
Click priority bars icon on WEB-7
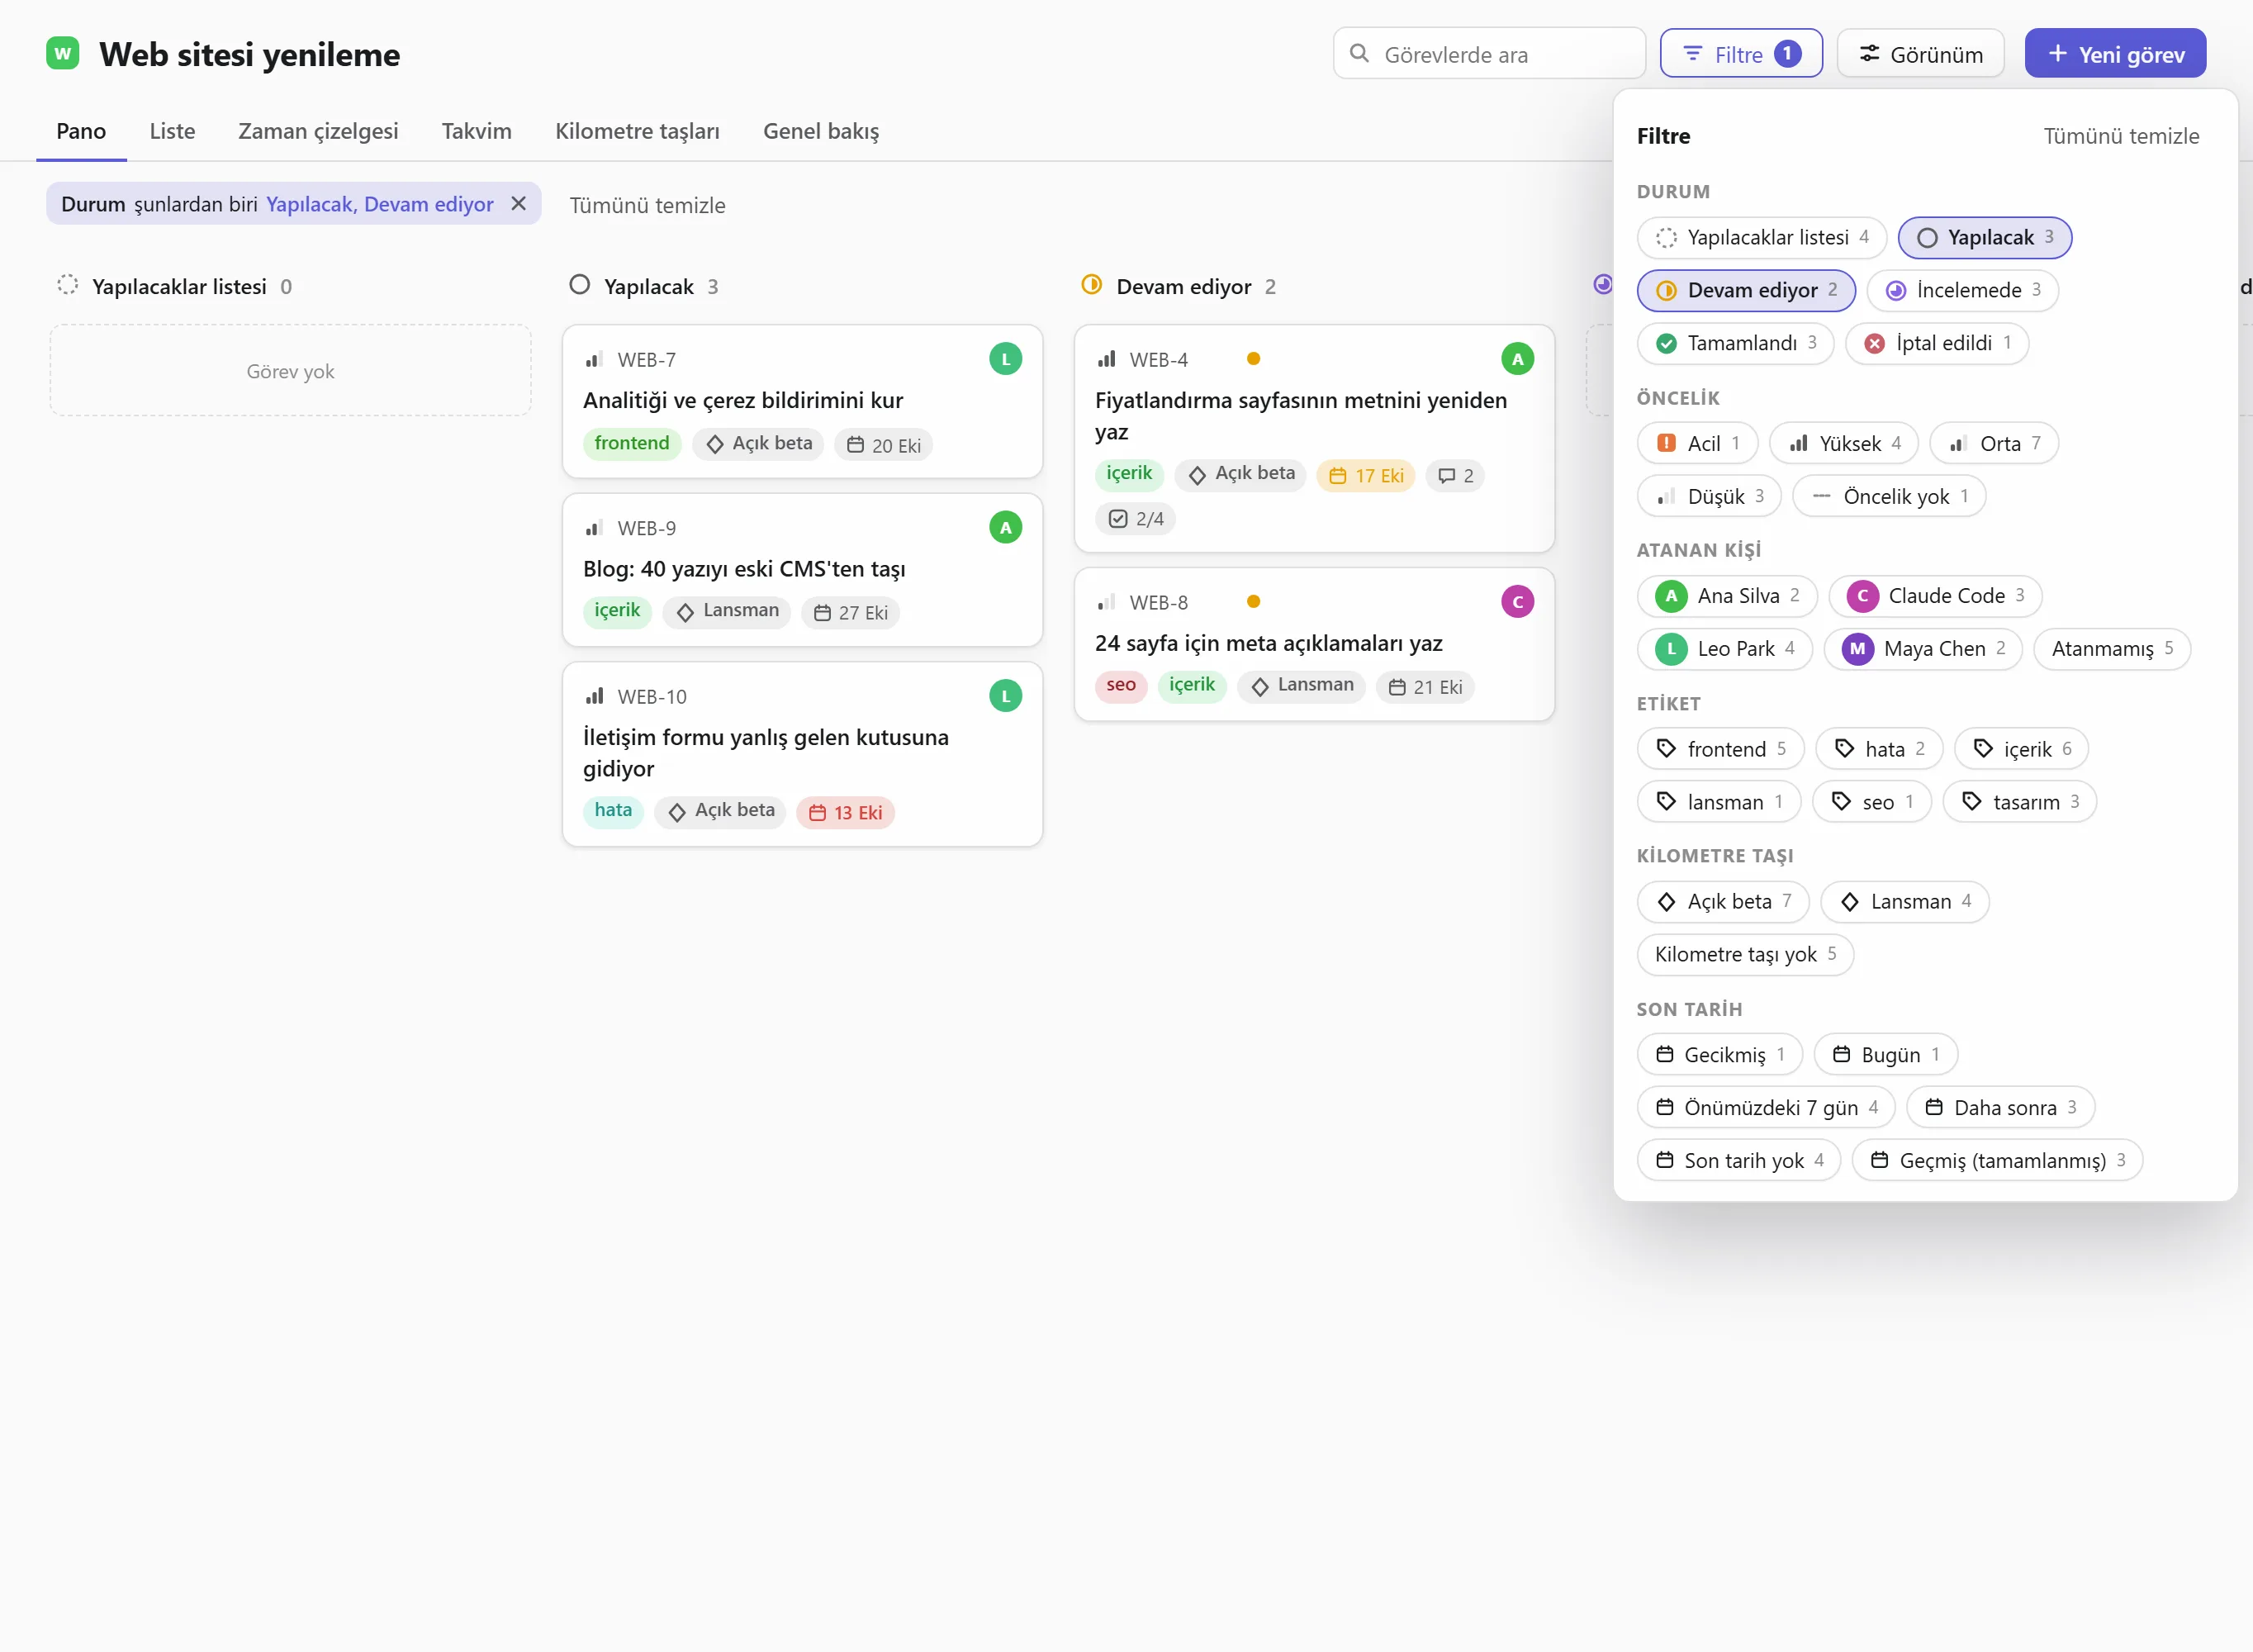[595, 359]
